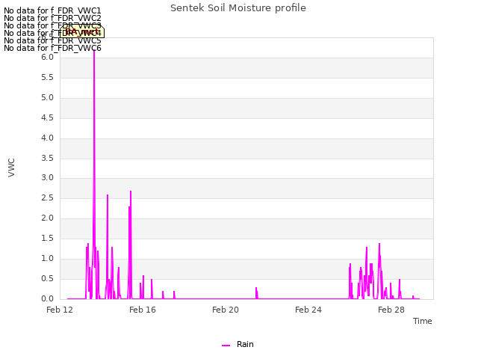Screen dimensions: 478x359
Task: Click the chart title Sentek Soil Moisture profile
Action: 238,8
